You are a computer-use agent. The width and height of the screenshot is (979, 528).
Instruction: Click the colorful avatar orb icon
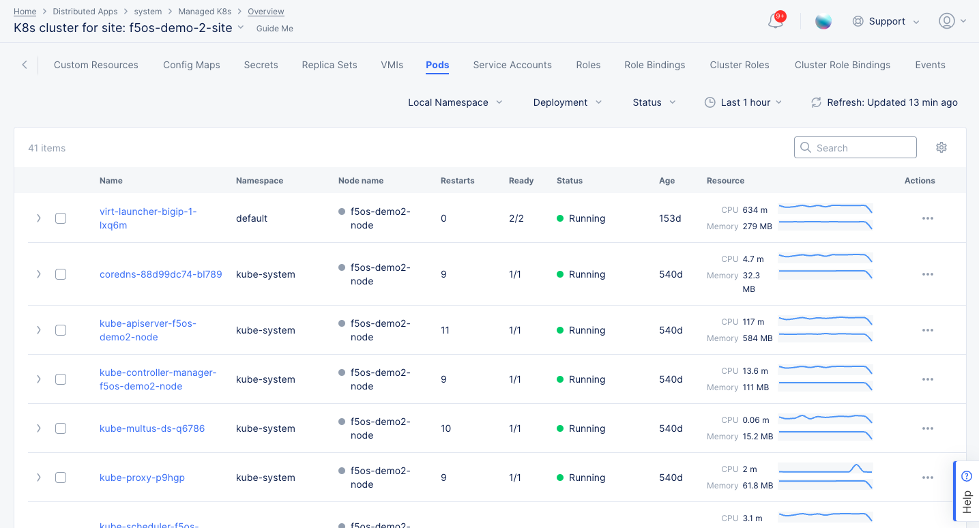823,21
